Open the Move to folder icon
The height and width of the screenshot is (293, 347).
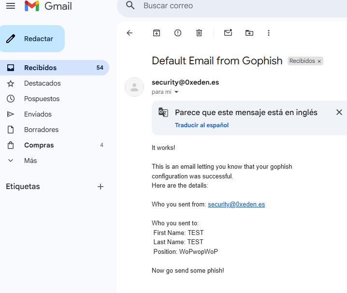tap(249, 33)
